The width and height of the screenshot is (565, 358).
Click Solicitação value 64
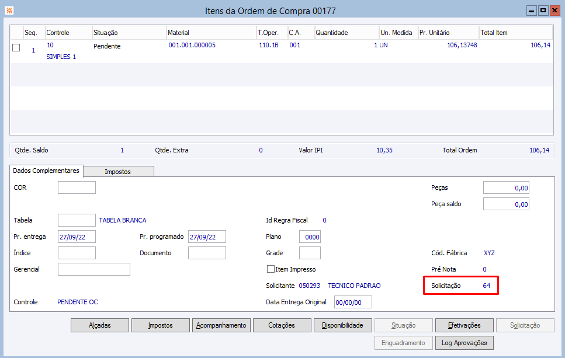[487, 286]
